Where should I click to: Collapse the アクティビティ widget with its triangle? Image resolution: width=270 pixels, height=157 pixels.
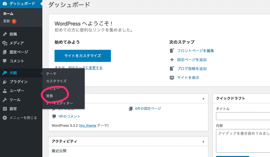click(203, 142)
